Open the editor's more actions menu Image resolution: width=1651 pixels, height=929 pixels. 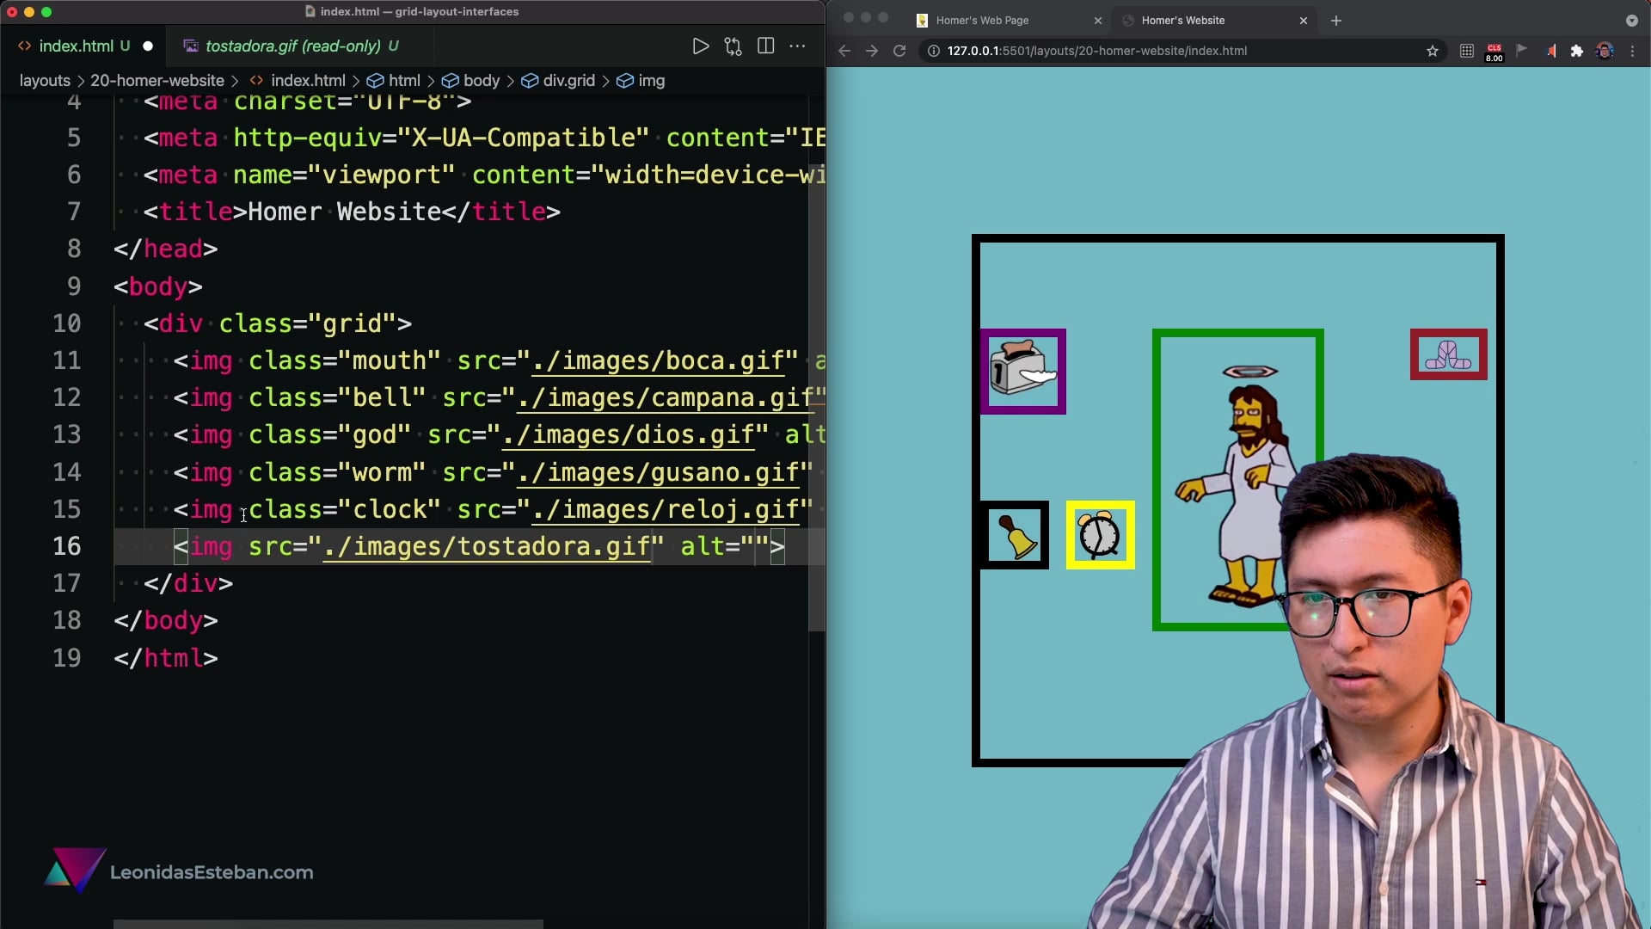coord(798,46)
